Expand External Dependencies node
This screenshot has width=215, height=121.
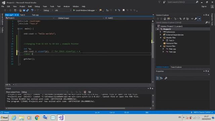160,35
